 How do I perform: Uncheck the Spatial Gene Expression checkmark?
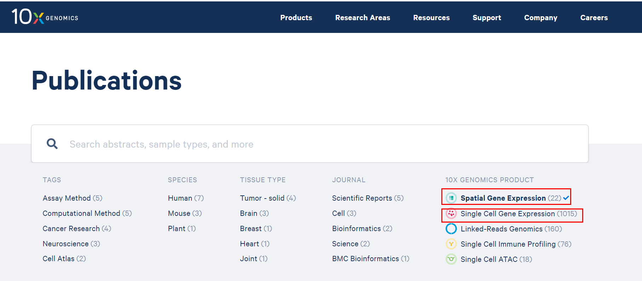[x=566, y=198]
